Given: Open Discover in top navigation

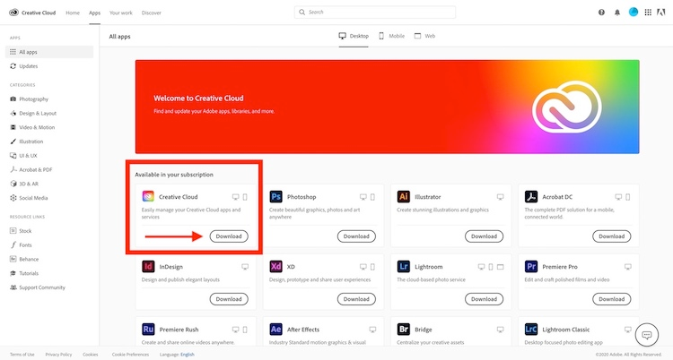Looking at the screenshot, I should [151, 13].
